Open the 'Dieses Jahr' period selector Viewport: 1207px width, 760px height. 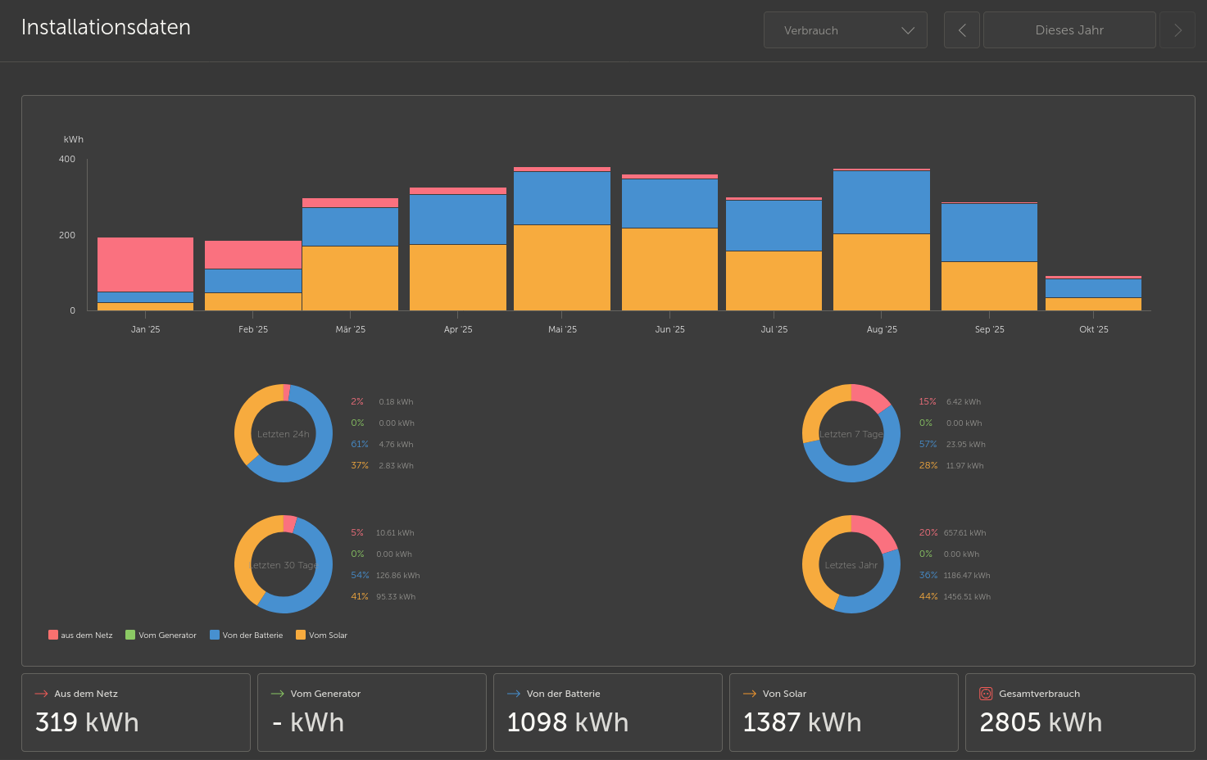click(x=1069, y=29)
